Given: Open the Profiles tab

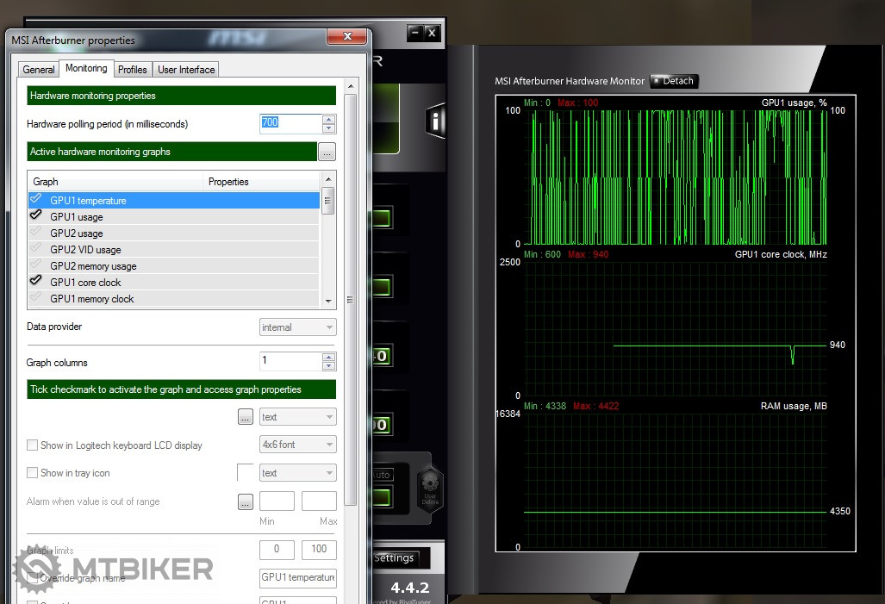Looking at the screenshot, I should pyautogui.click(x=133, y=70).
